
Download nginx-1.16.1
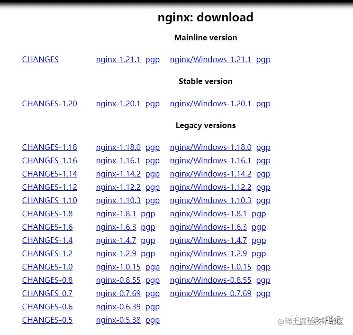tap(118, 160)
